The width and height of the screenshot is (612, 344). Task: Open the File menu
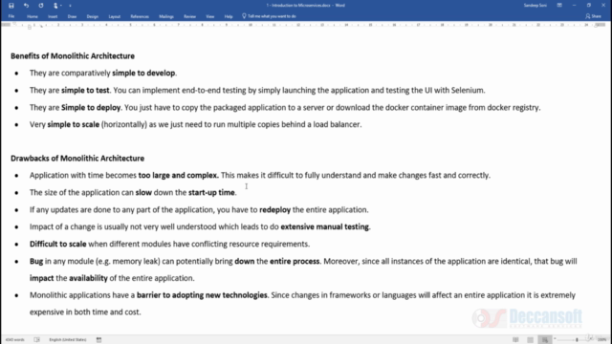coord(11,16)
